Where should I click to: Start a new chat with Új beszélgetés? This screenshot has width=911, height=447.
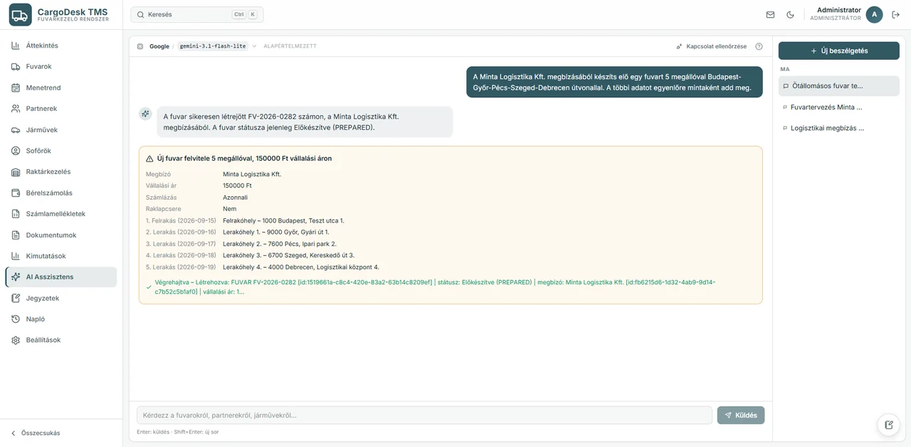point(838,51)
